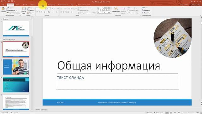
Task: Click the Arrange (Упорядочить) icon
Action: (x=116, y=9)
